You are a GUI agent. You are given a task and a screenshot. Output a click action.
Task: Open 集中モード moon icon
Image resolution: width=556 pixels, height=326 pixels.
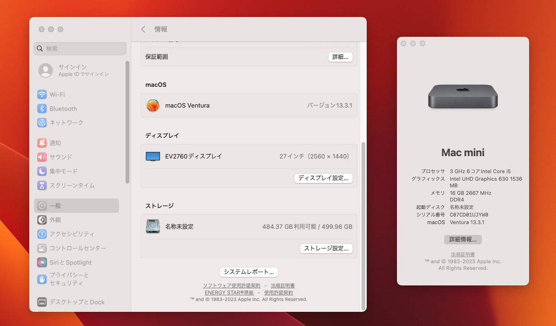click(42, 171)
